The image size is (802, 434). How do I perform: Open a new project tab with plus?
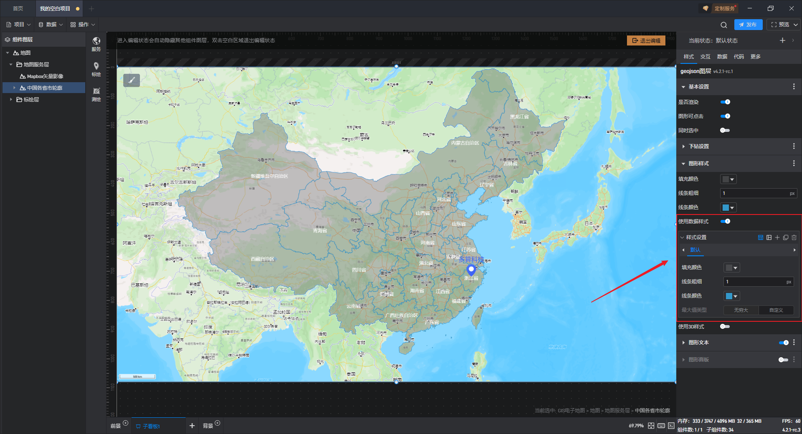point(91,8)
